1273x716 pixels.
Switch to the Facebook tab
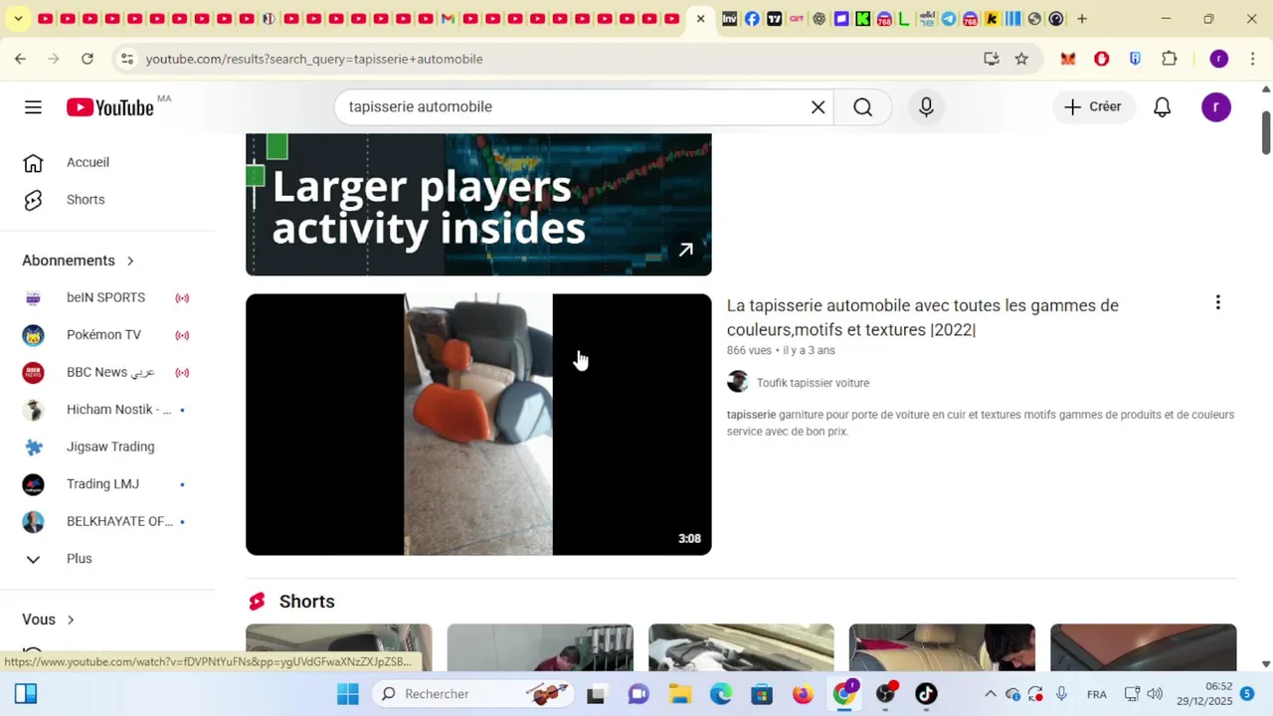pyautogui.click(x=752, y=19)
